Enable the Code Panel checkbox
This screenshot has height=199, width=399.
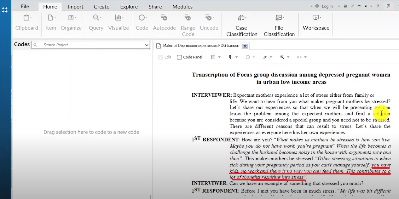(179, 57)
